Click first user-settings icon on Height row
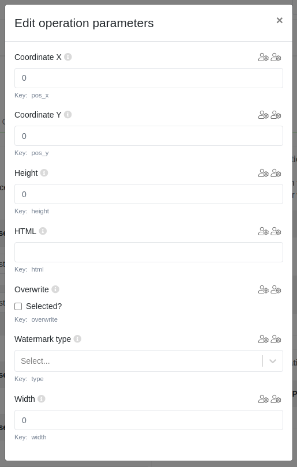Image resolution: width=297 pixels, height=467 pixels. (x=264, y=173)
